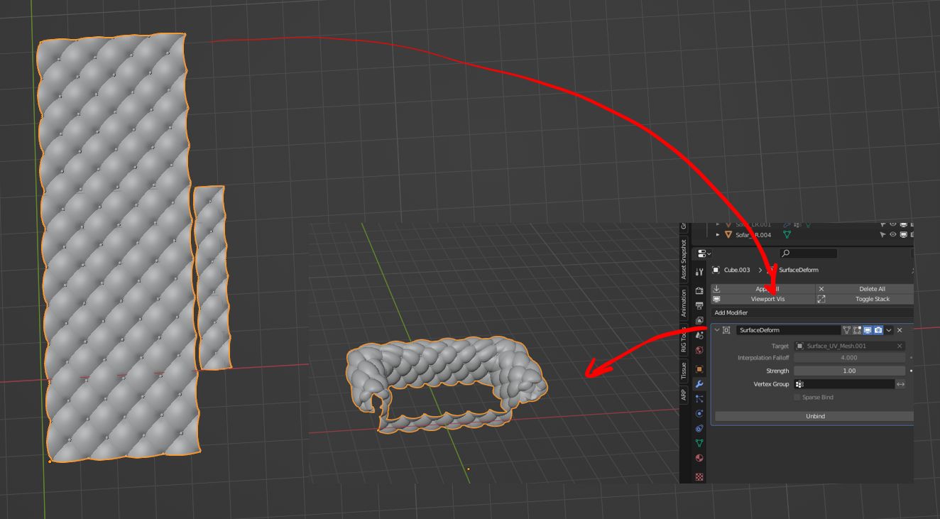Toggle SurfaceDeform modifier viewport display

[x=868, y=330]
